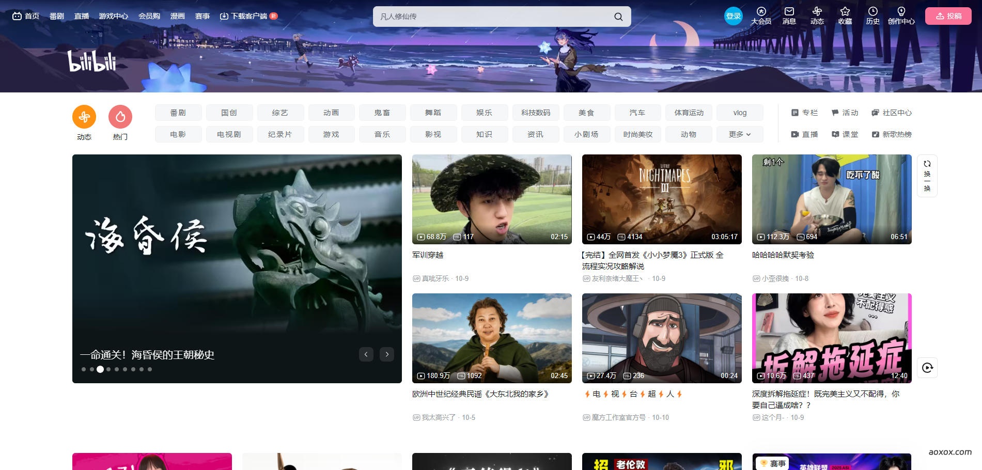The height and width of the screenshot is (470, 982).
Task: Open the 番剧 top navigation item
Action: (x=57, y=16)
